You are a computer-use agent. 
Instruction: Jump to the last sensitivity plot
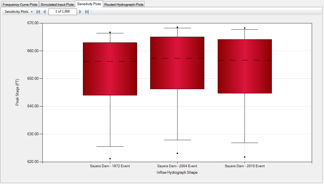(x=87, y=12)
